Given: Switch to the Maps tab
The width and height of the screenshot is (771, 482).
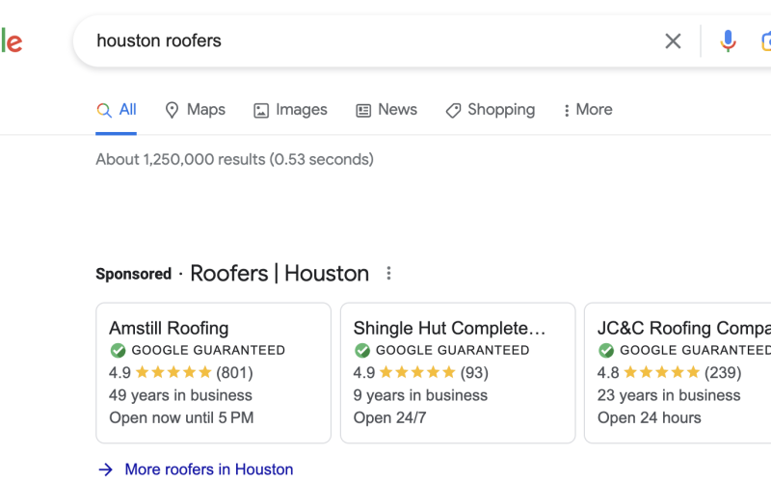Looking at the screenshot, I should click(x=196, y=110).
